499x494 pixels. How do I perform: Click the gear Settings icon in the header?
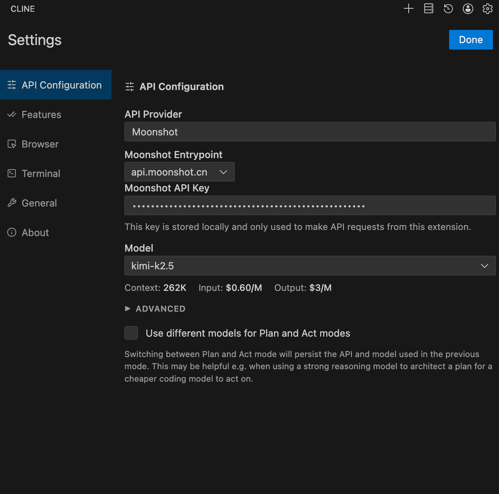point(488,9)
